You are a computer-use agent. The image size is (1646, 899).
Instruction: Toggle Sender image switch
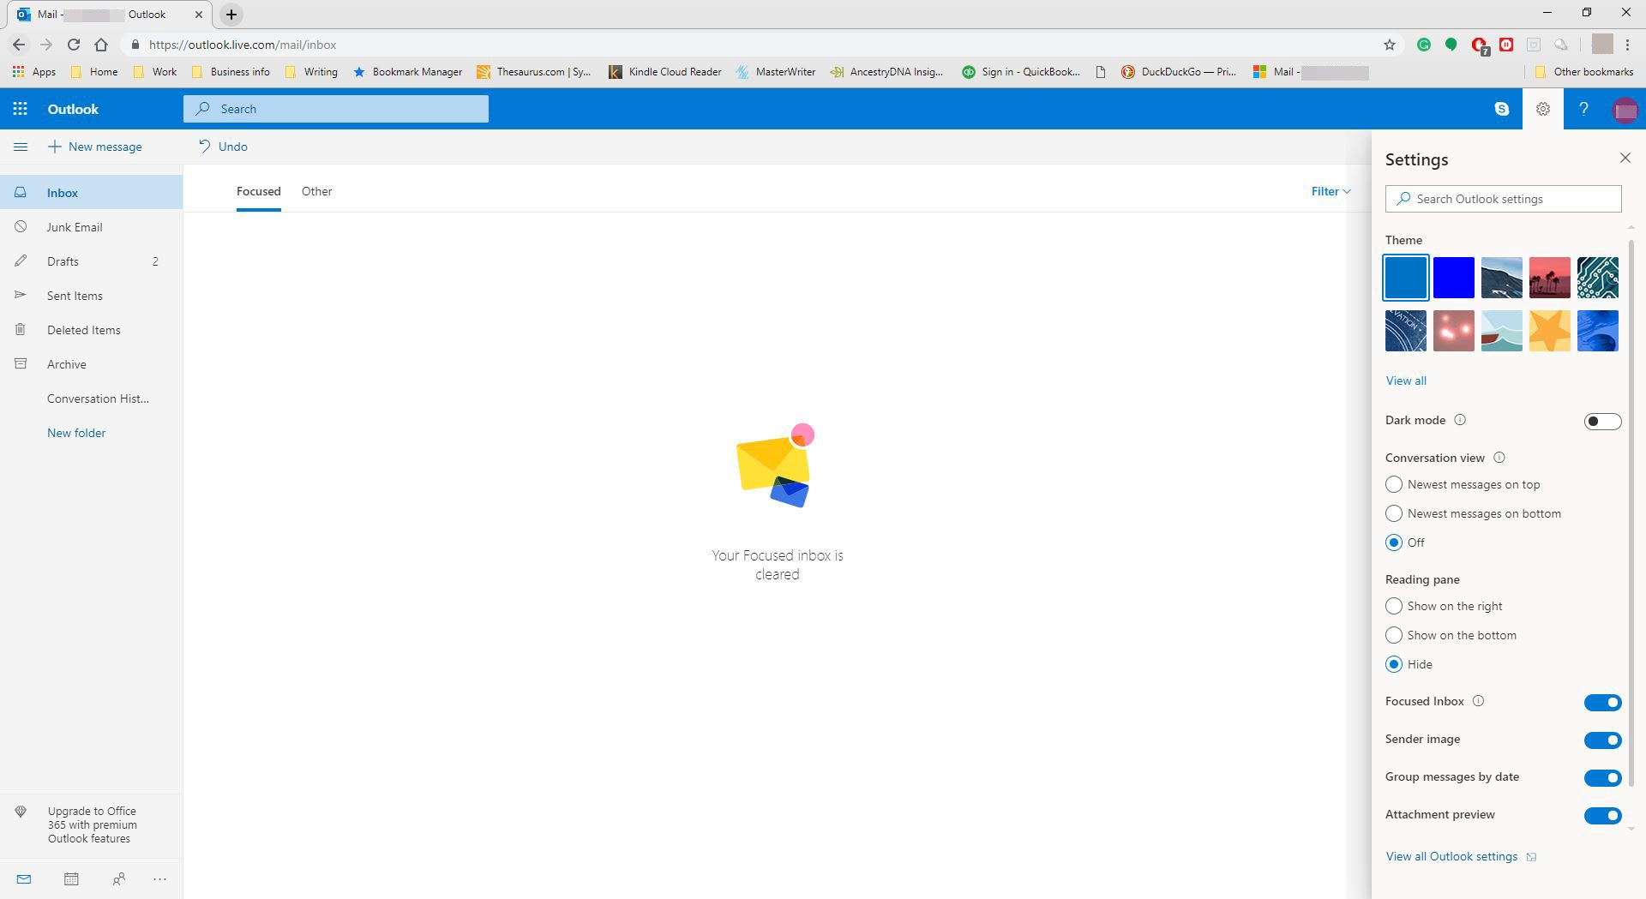tap(1602, 740)
